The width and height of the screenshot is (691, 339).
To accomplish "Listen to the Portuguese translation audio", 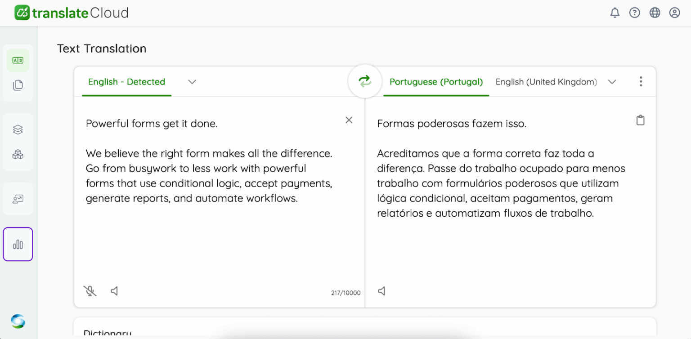I will click(x=381, y=291).
